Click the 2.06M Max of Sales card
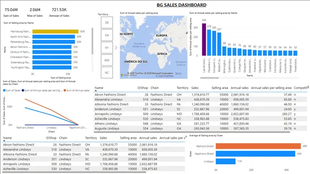Image resolution: width=310 pixels, height=174 pixels. pyautogui.click(x=35, y=12)
